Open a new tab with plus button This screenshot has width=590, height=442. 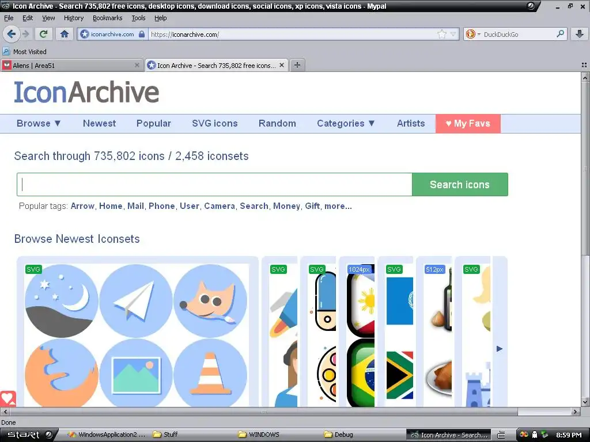tap(297, 65)
